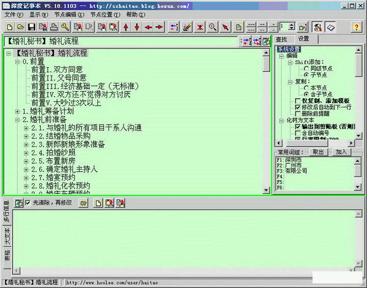Click the edit picture icon beside the title field
This screenshot has height=288, width=367.
pyautogui.click(x=267, y=42)
